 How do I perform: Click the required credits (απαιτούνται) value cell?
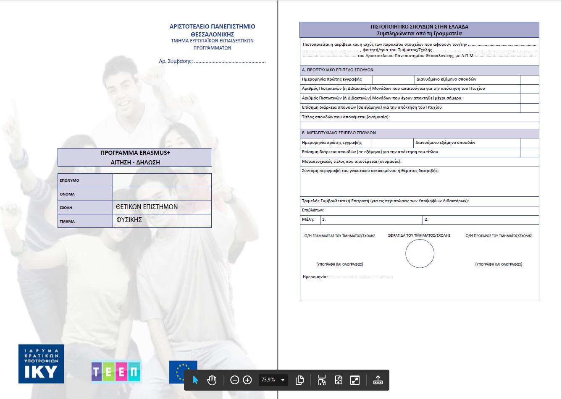click(x=529, y=89)
